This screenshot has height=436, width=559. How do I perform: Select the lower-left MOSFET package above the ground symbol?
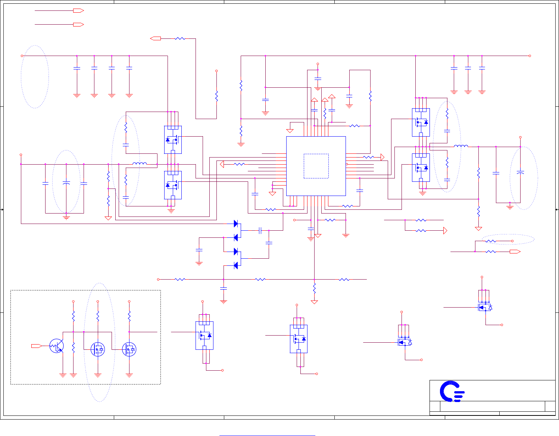coord(173,185)
